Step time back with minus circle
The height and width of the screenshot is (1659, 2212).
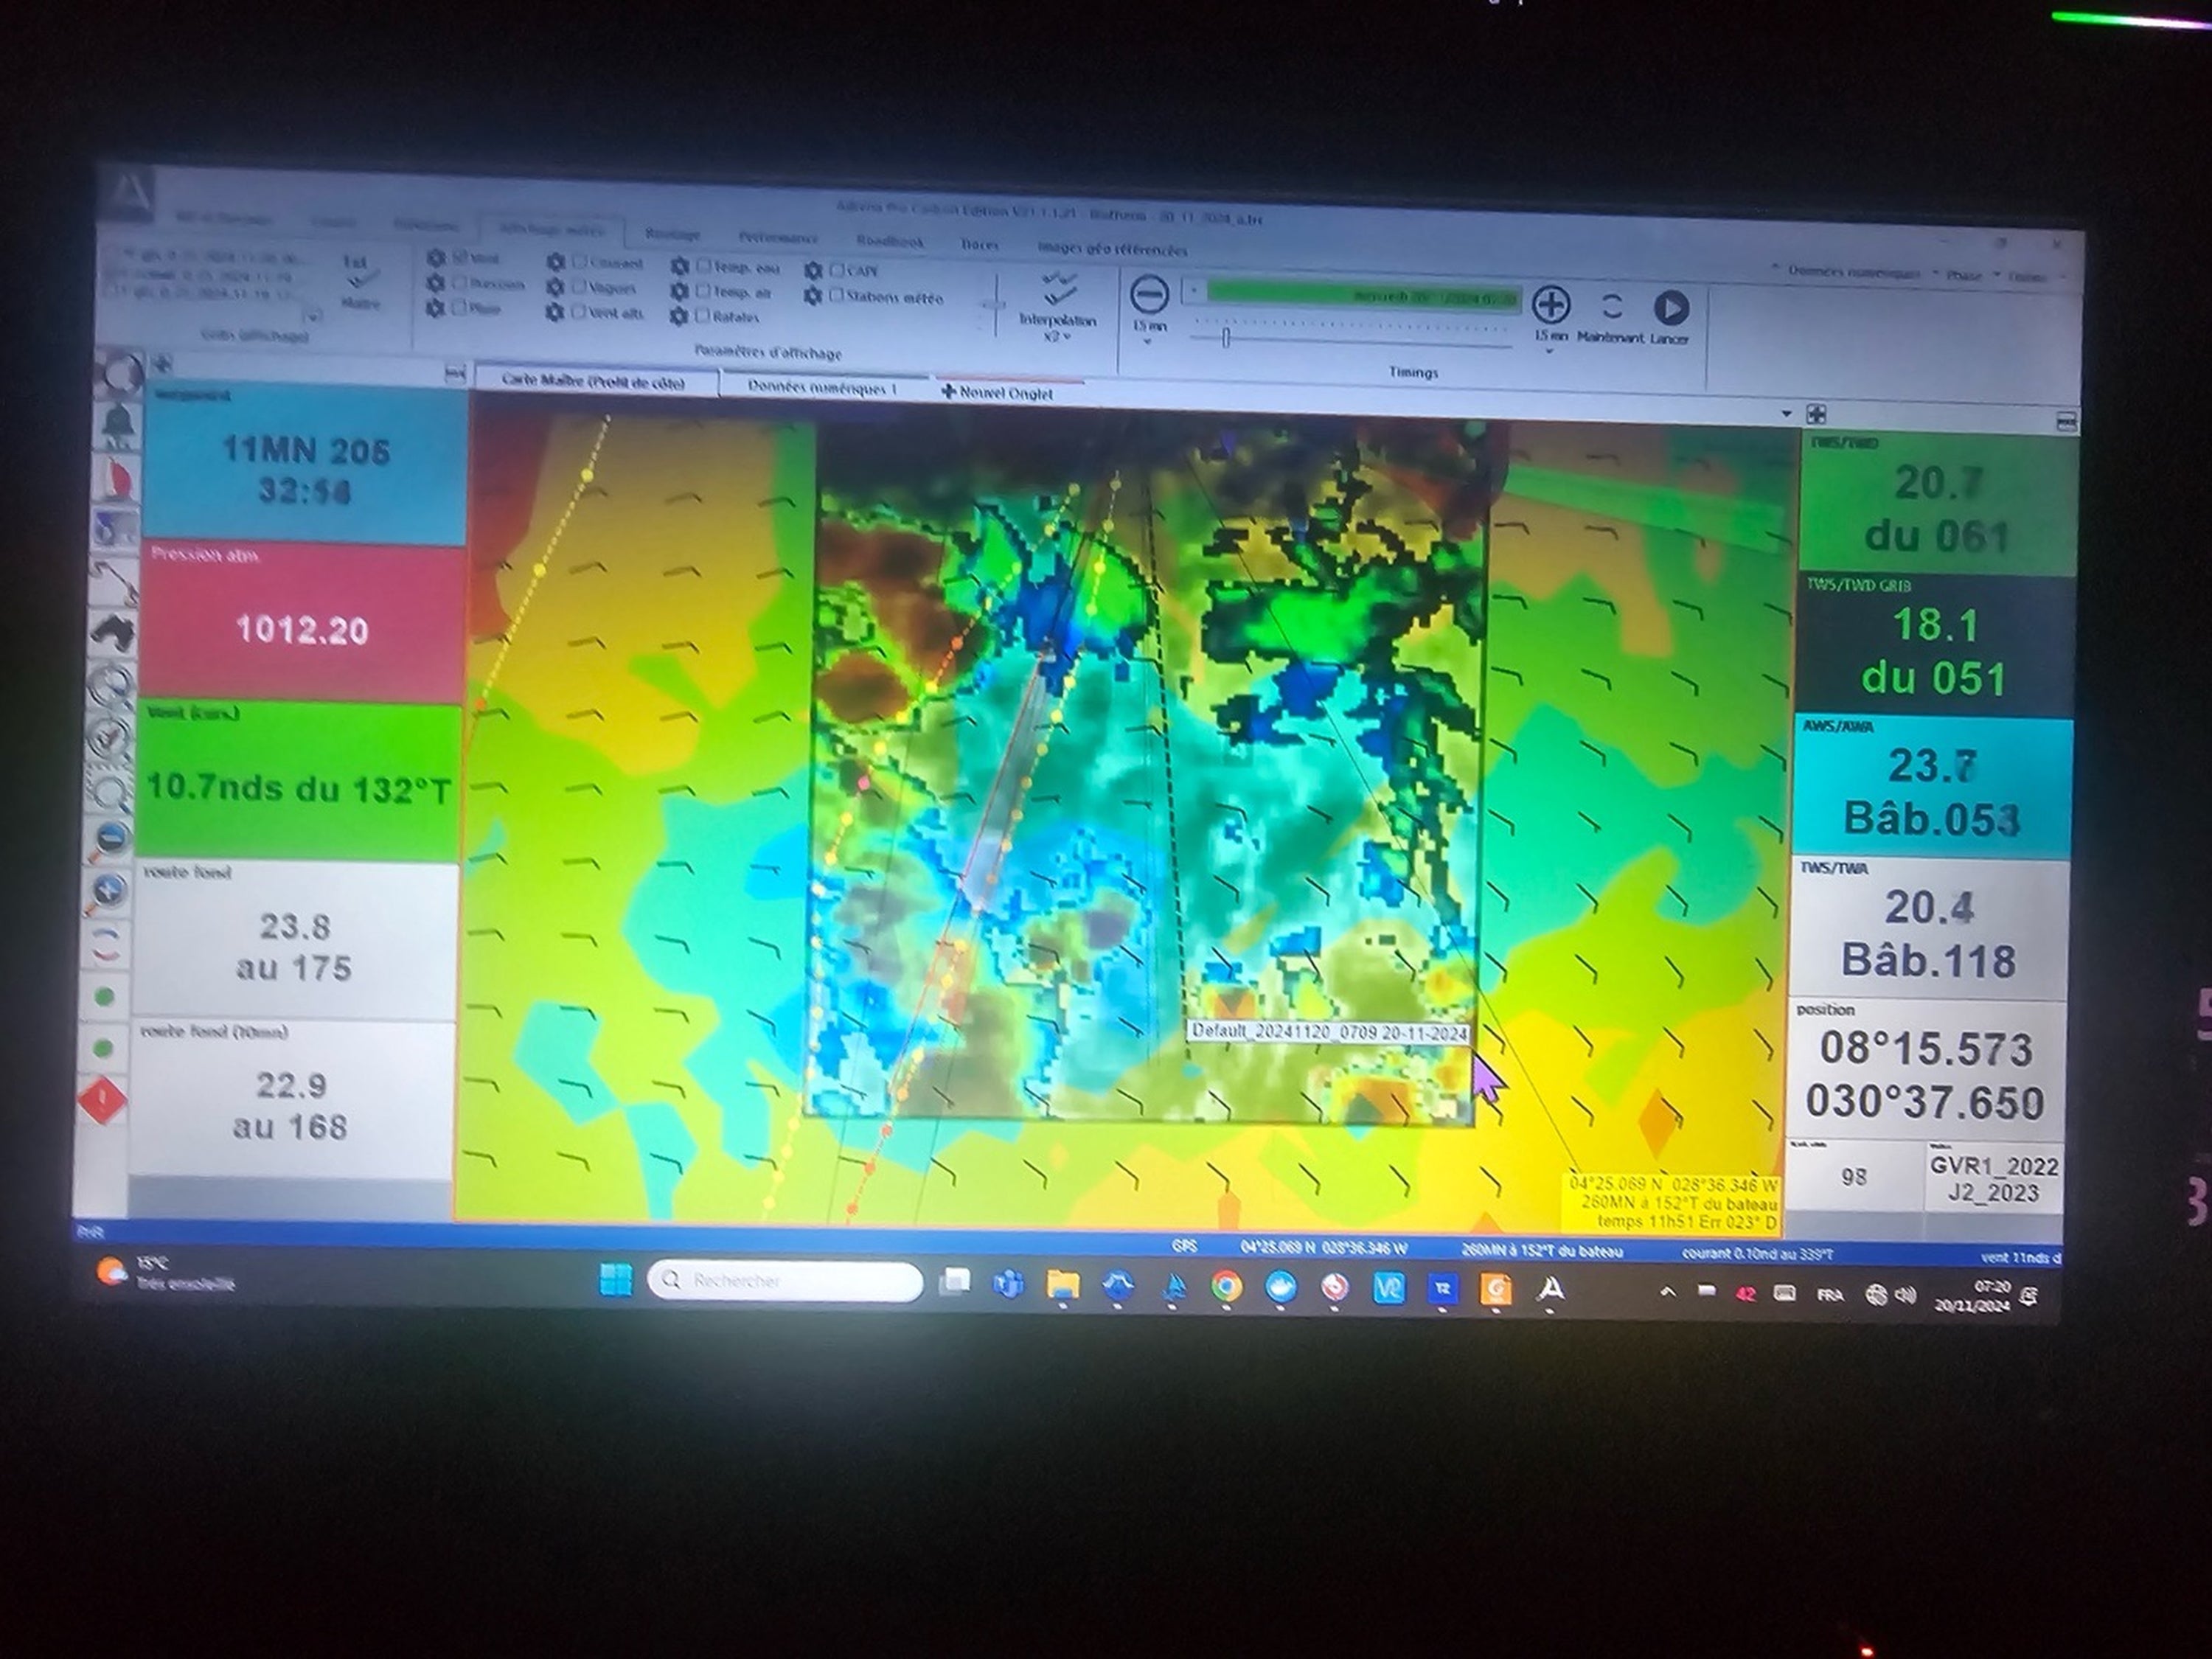(1149, 294)
